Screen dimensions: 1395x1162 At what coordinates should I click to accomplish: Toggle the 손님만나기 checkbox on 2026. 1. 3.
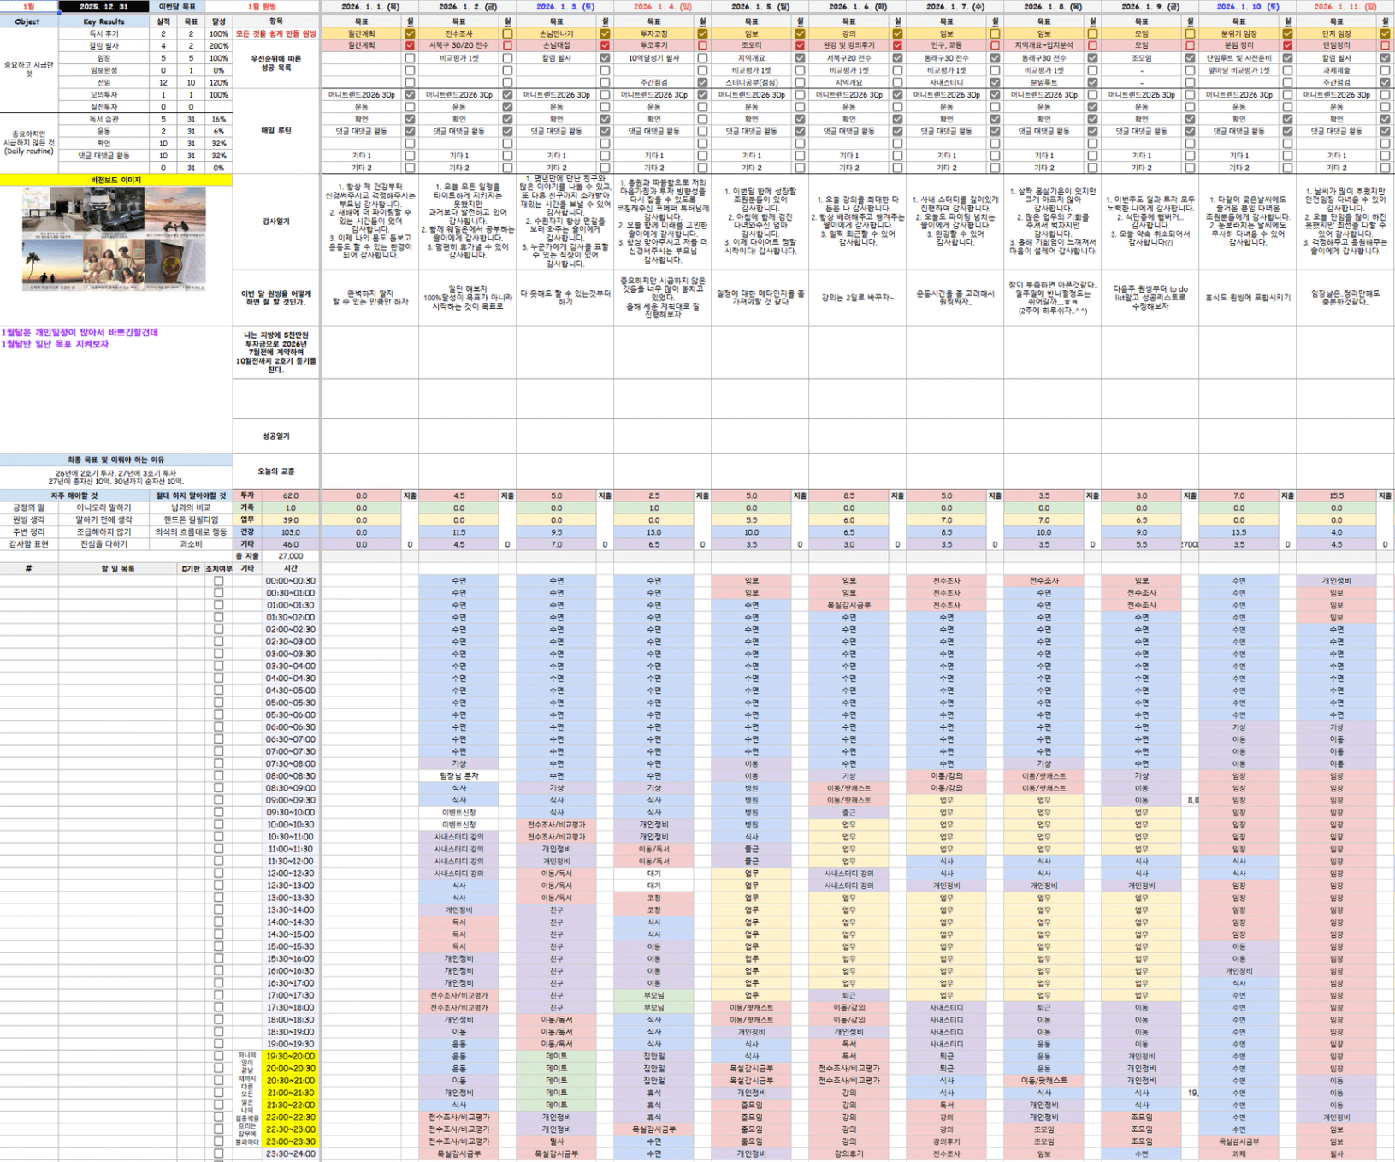click(x=605, y=34)
